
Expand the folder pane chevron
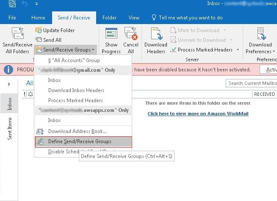point(9,84)
